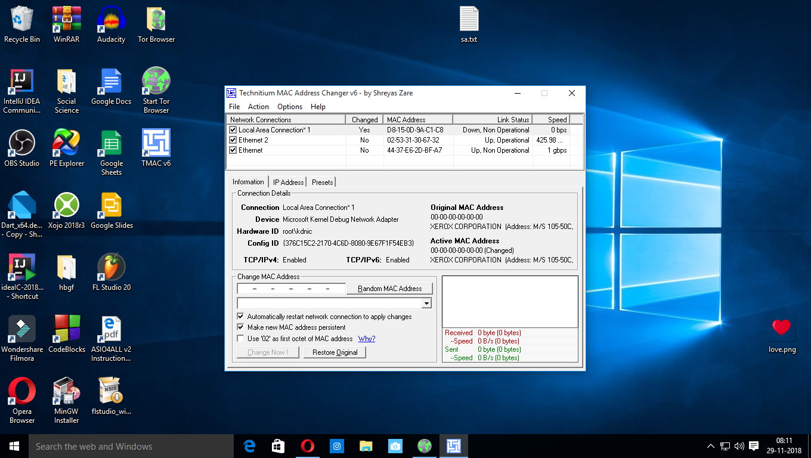Open the Windows Start button

click(x=14, y=446)
